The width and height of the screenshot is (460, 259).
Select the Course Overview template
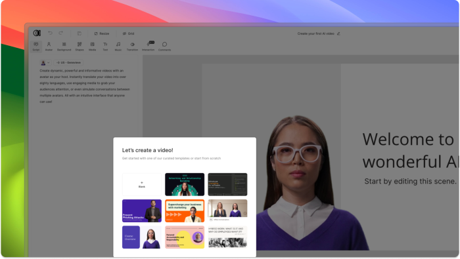(142, 237)
